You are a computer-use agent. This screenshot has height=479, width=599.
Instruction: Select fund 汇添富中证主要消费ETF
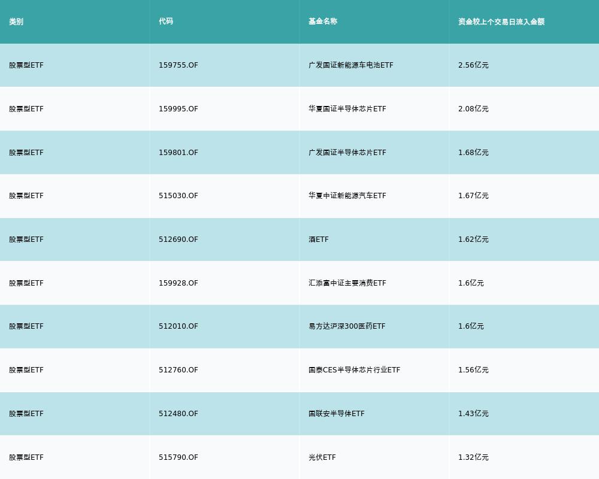tap(347, 283)
